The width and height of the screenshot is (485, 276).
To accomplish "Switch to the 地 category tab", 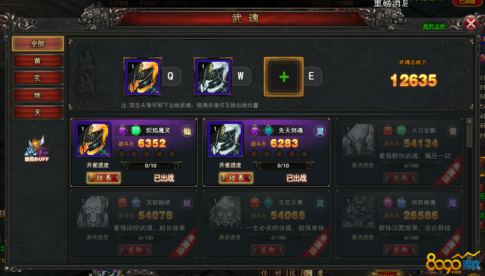I will (x=38, y=95).
